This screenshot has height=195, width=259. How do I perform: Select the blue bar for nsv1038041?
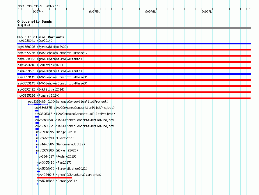coord(134,44)
